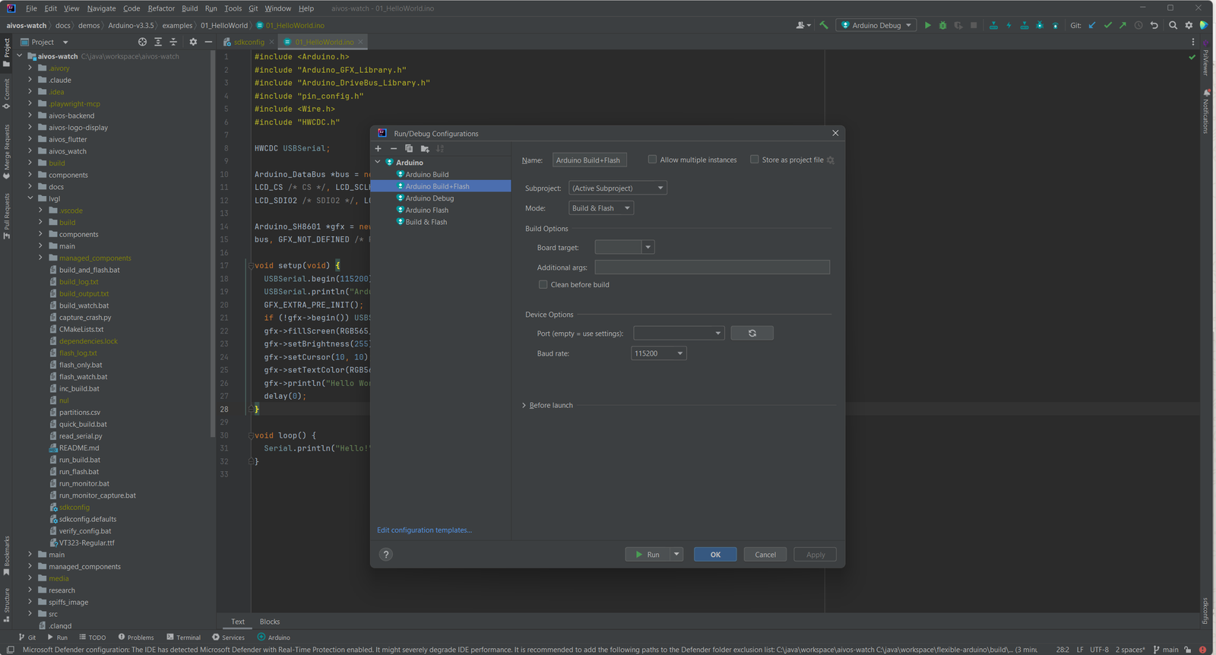Expand the components folder under aivos-watch
1216x655 pixels.
tap(30, 176)
